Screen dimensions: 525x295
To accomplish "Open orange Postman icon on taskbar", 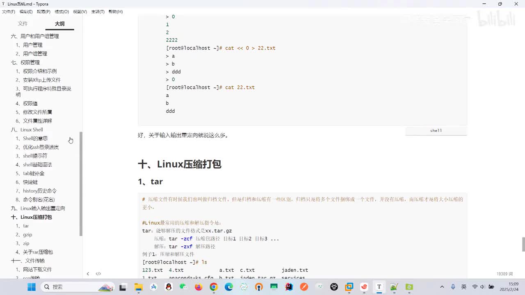I will tap(304, 287).
